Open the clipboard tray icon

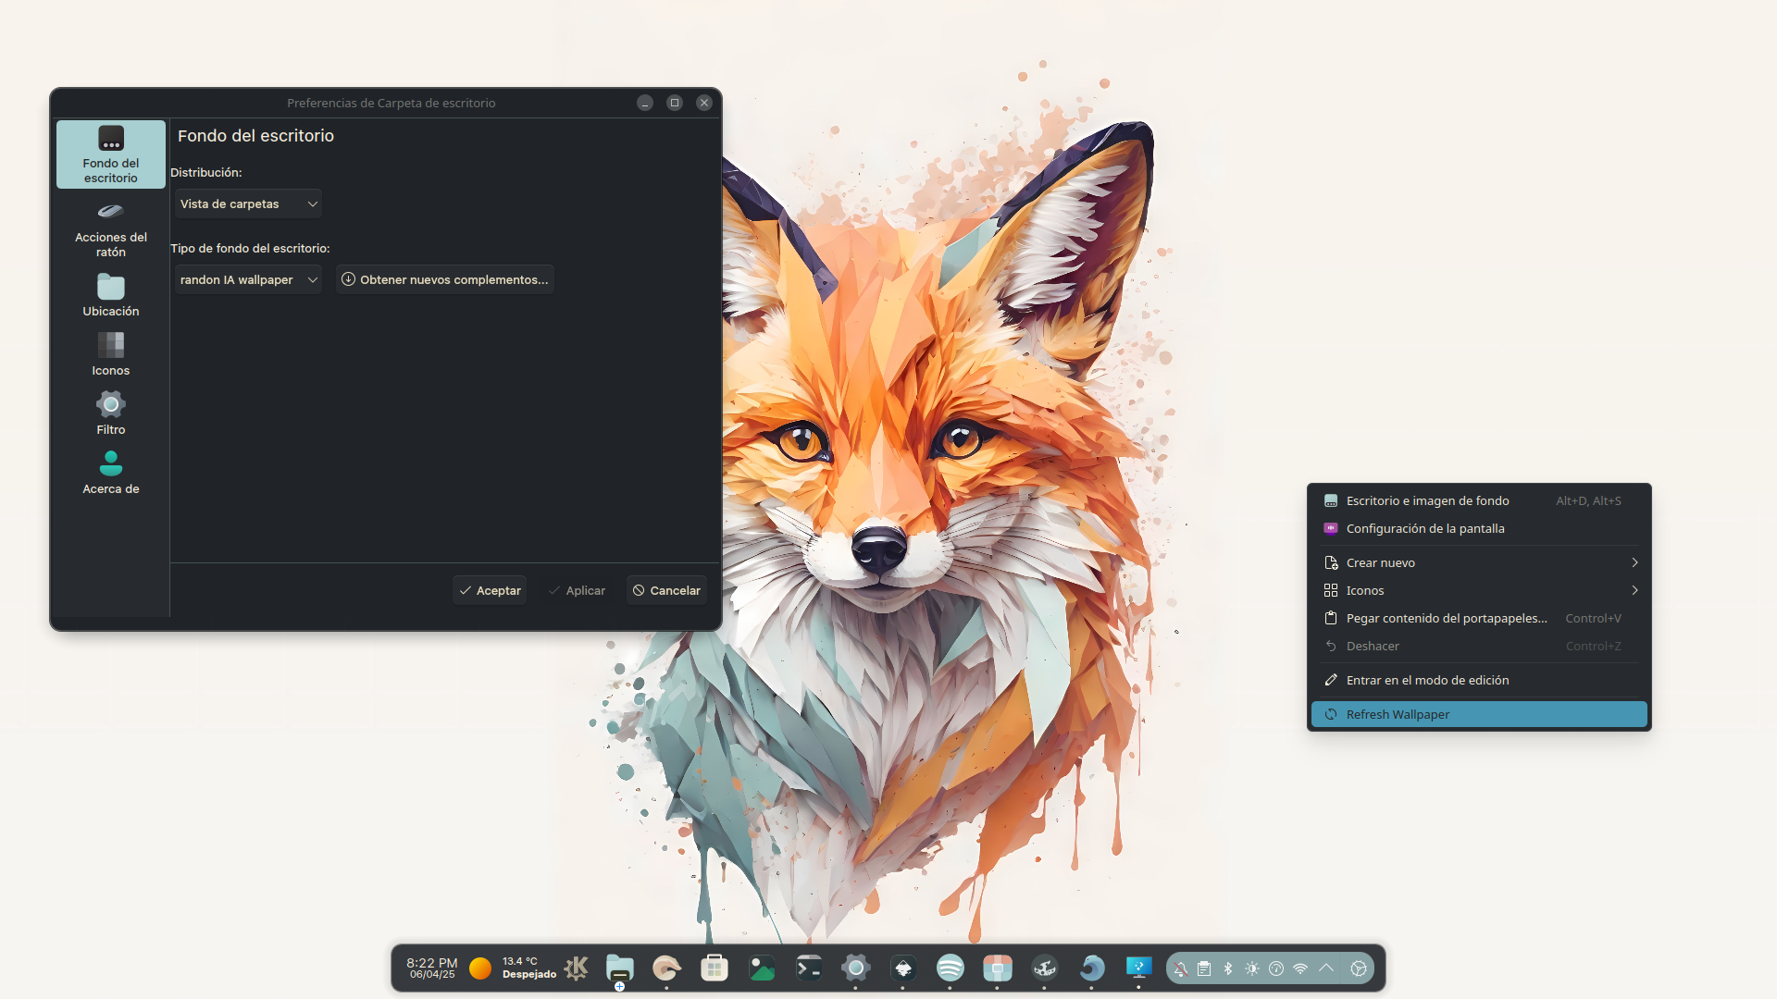1204,968
